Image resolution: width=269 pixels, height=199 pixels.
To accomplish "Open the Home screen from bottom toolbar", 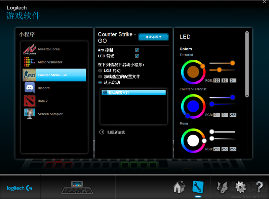I will pos(180,187).
